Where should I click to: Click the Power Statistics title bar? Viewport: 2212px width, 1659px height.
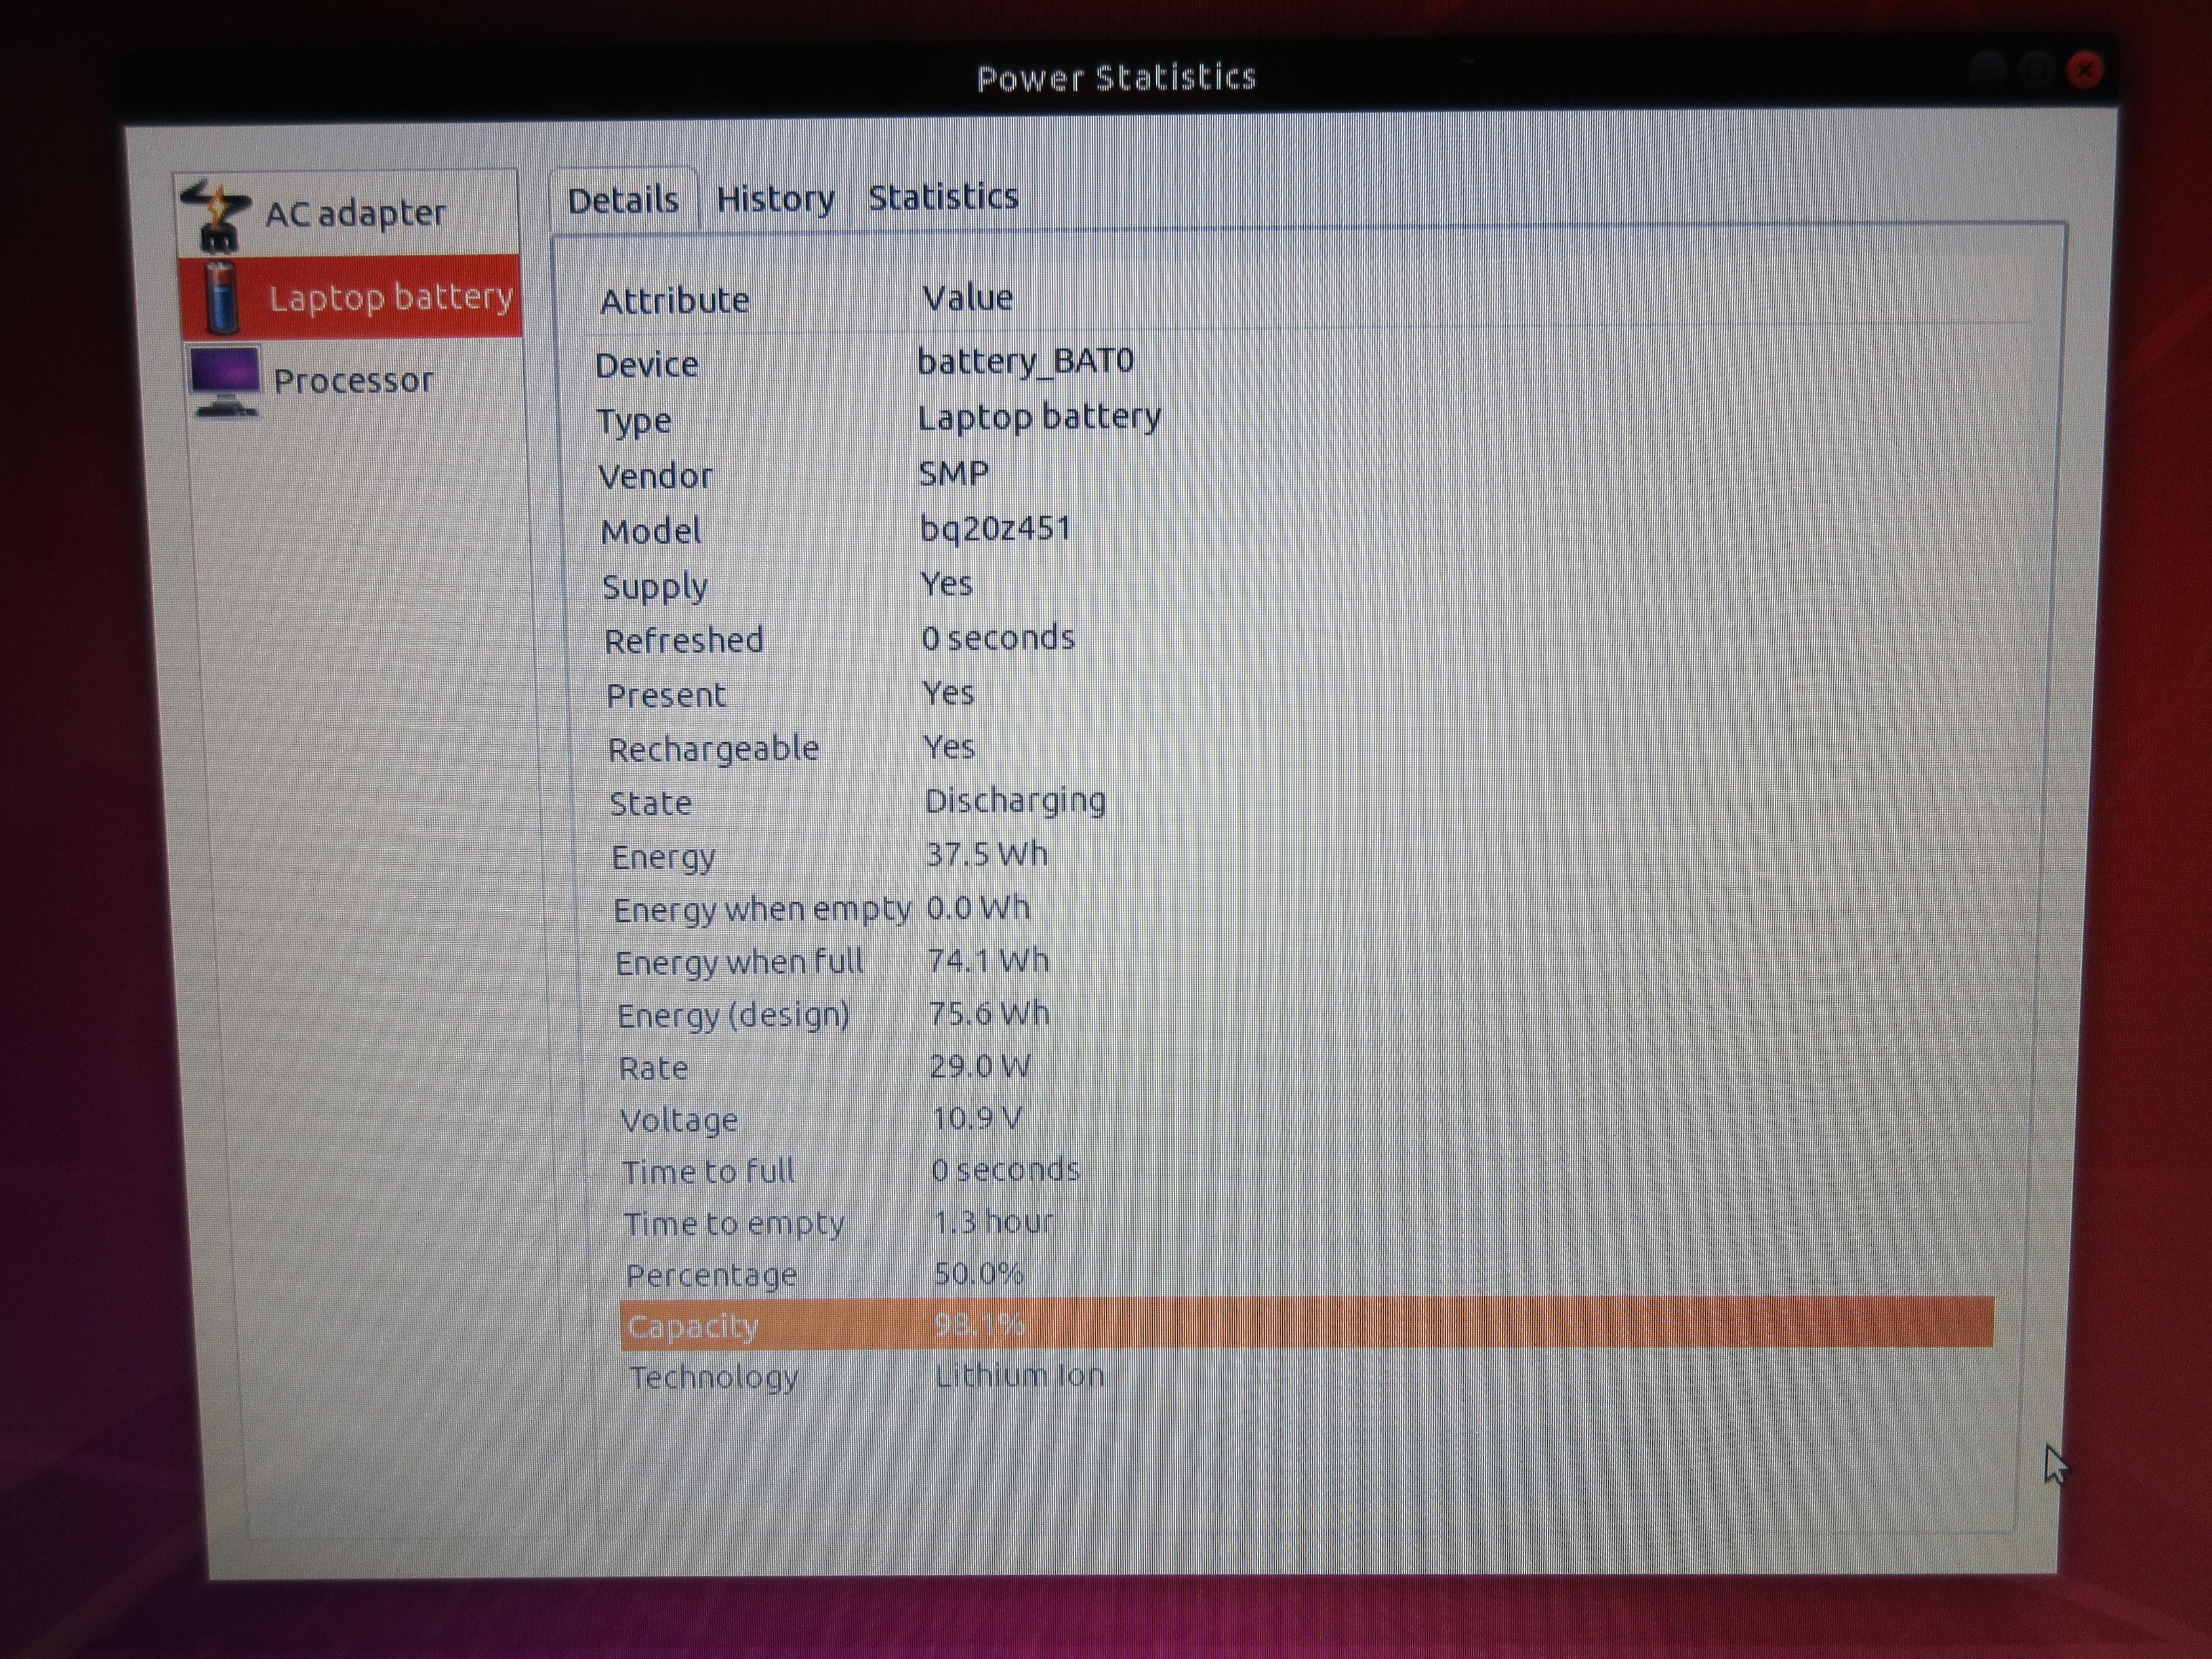pyautogui.click(x=1116, y=78)
